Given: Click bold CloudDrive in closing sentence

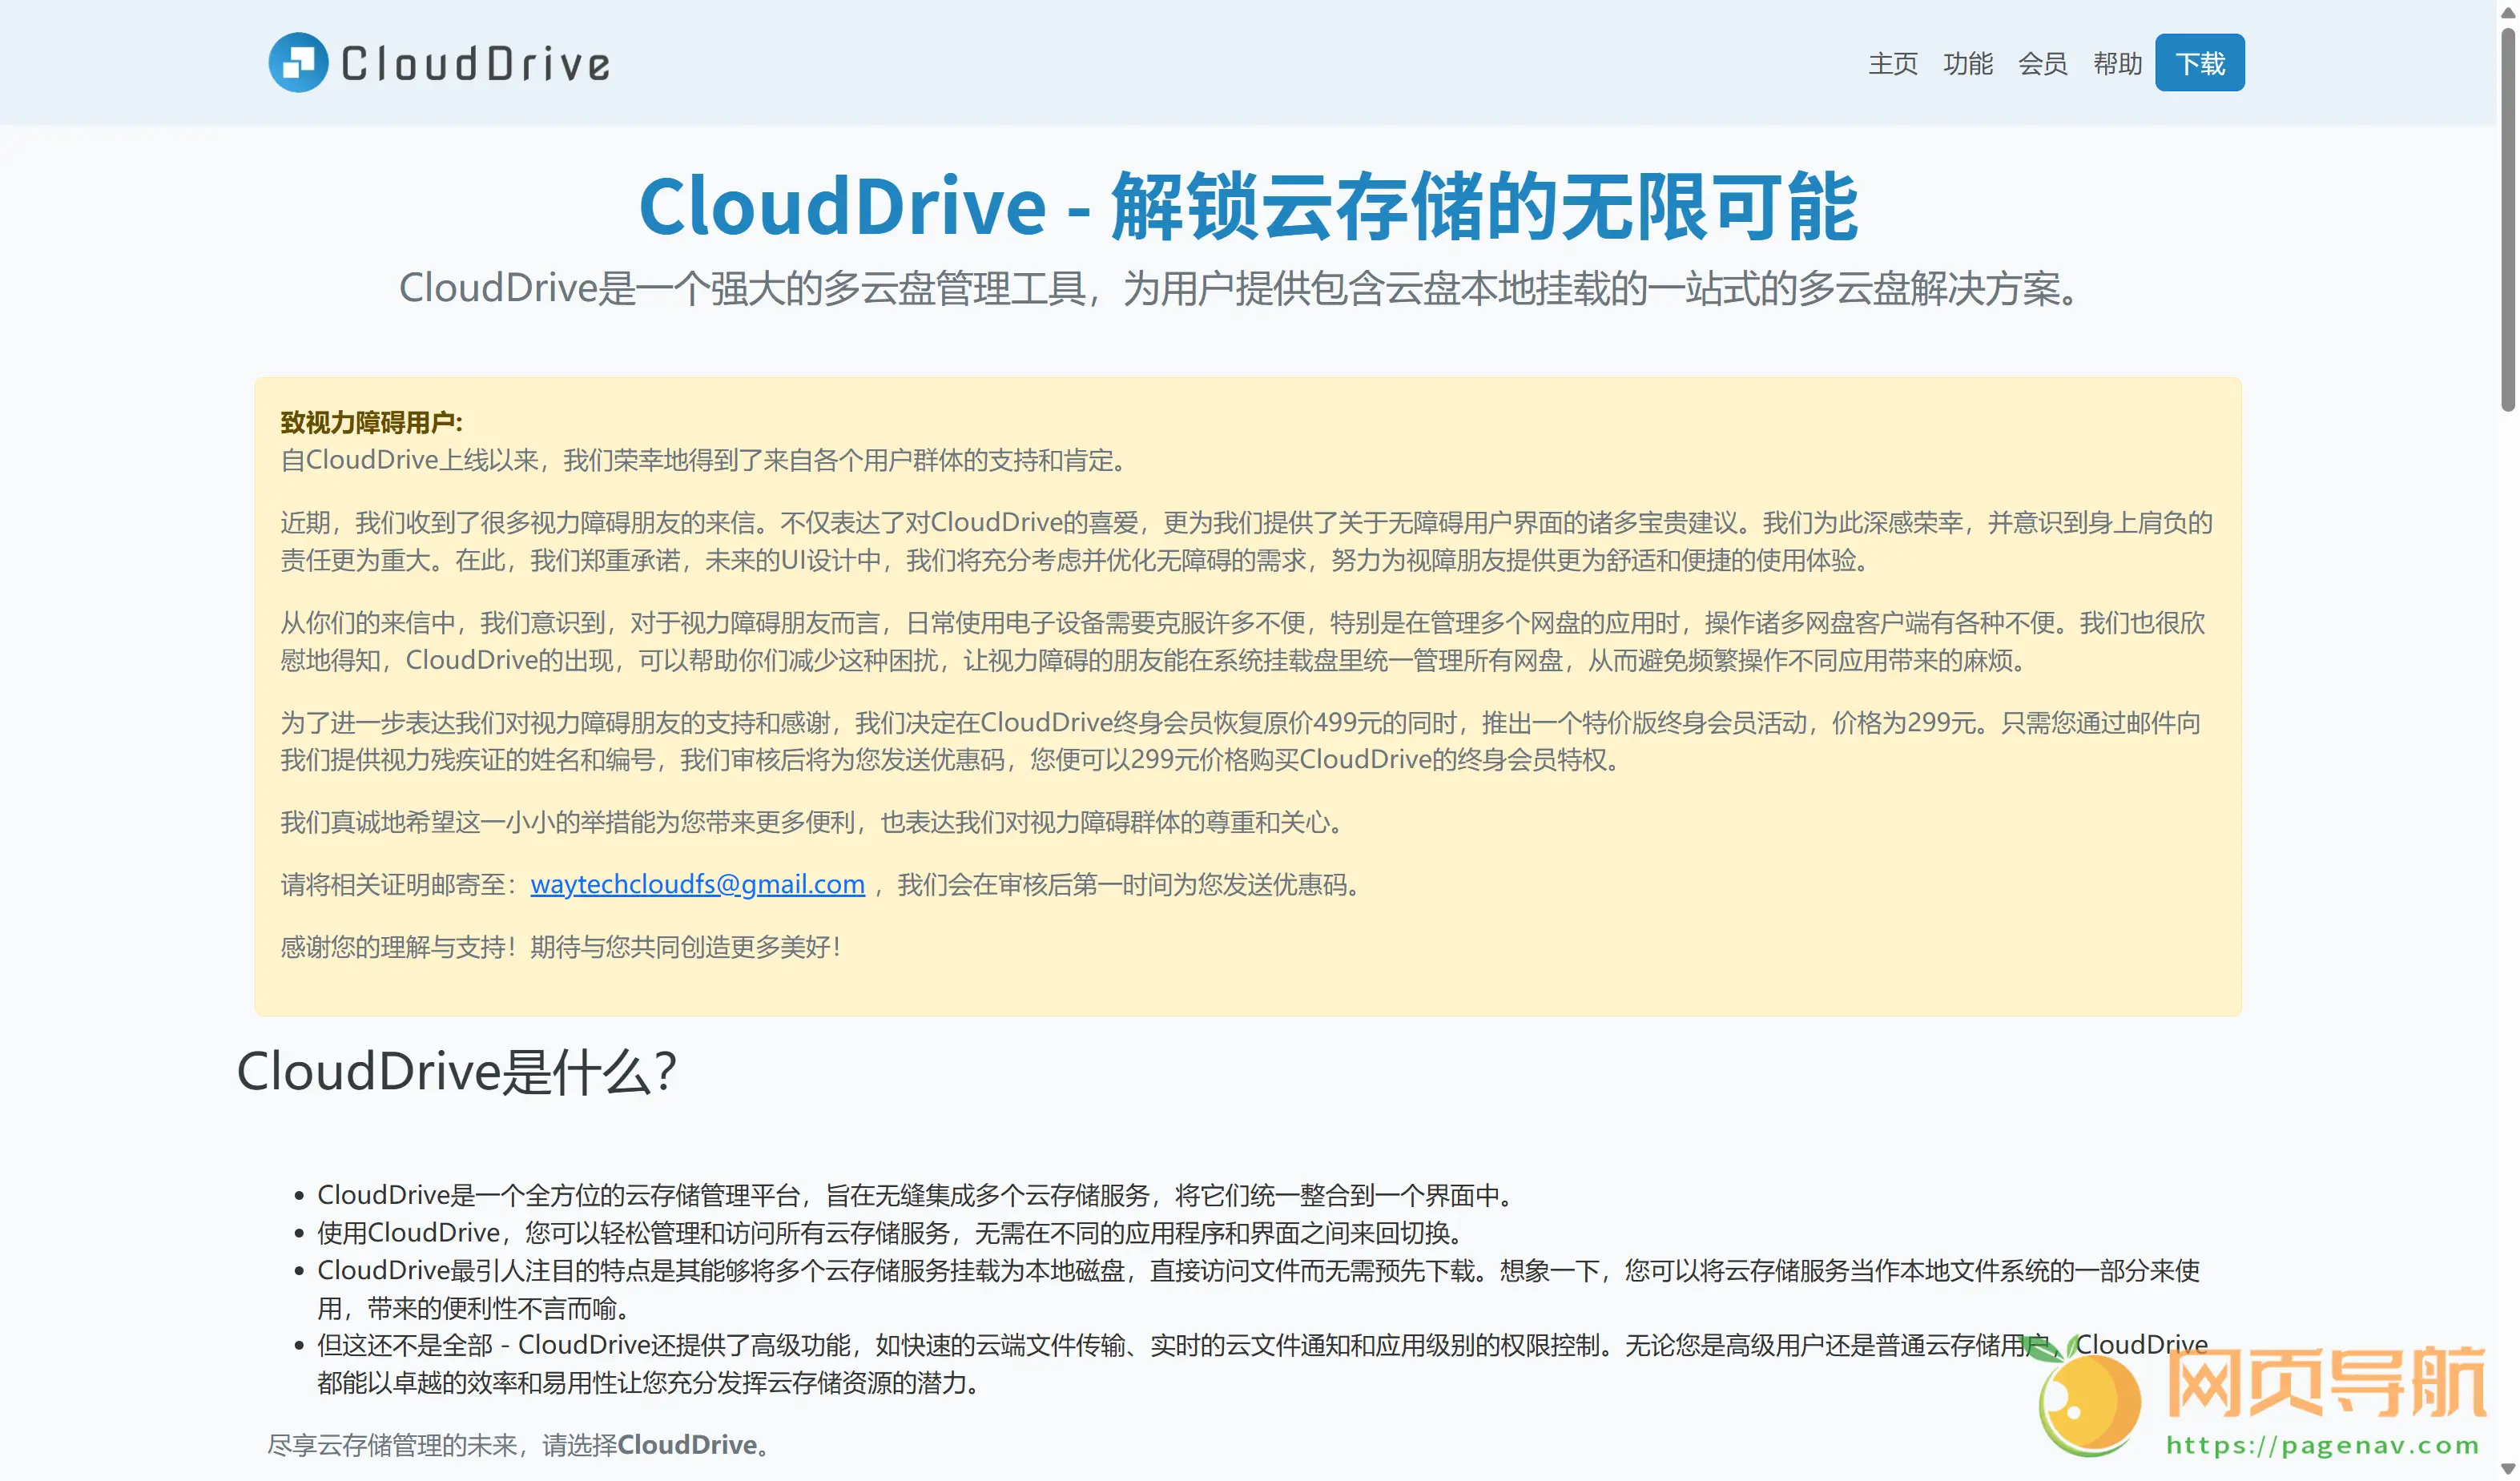Looking at the screenshot, I should click(687, 1444).
